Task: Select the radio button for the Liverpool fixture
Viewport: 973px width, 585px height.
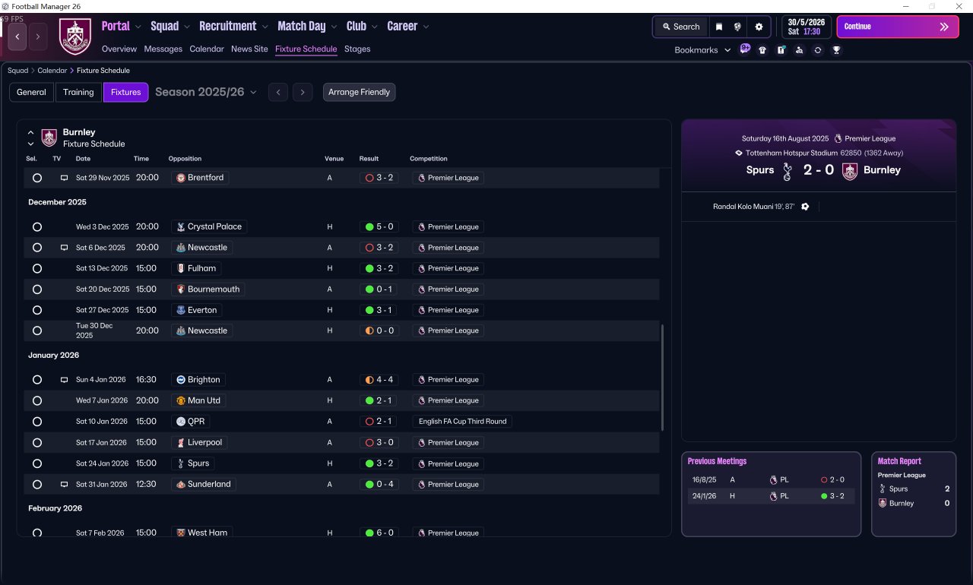Action: pyautogui.click(x=37, y=443)
